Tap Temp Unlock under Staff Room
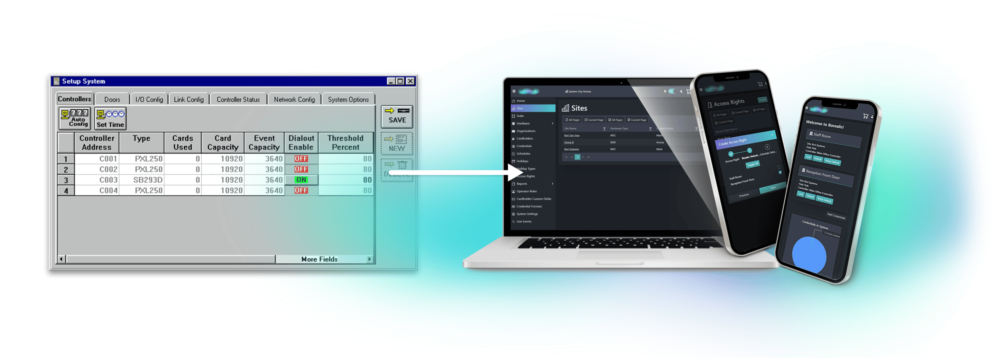 [832, 162]
